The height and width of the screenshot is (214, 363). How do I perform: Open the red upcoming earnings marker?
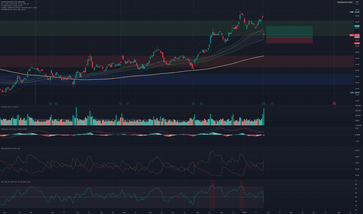(x=334, y=103)
